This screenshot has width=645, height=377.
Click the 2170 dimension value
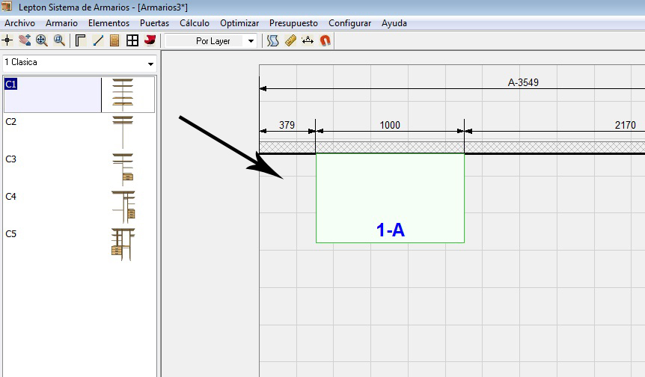626,125
